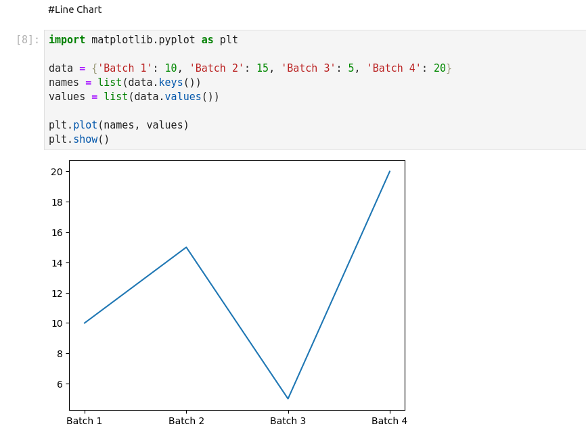Click the value 20 in the data dictionary

[x=439, y=68]
